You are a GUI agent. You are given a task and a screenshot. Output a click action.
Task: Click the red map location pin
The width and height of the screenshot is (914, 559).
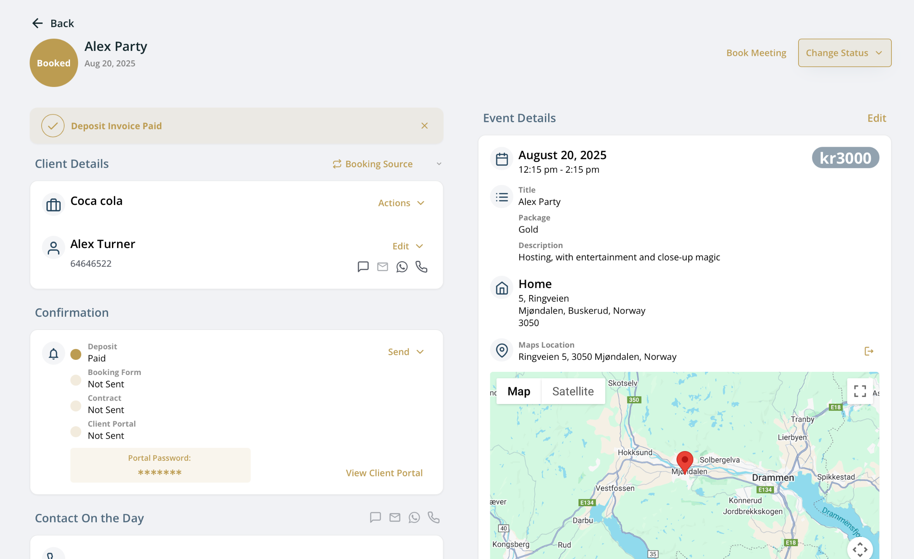[x=685, y=461]
